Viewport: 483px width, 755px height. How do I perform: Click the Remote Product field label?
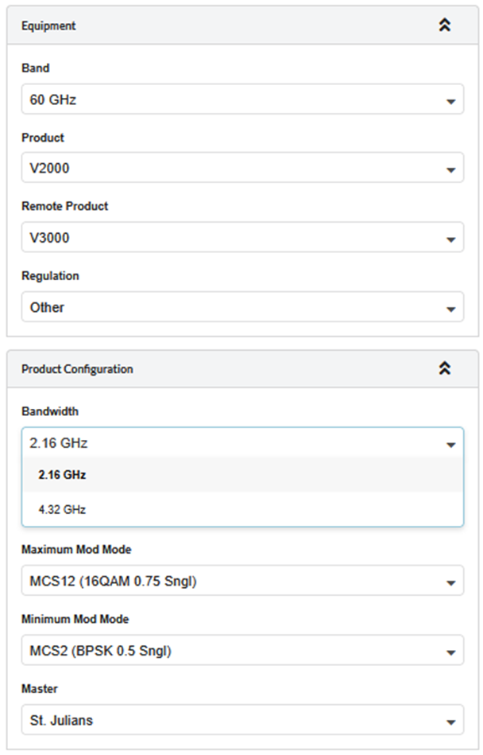point(64,206)
